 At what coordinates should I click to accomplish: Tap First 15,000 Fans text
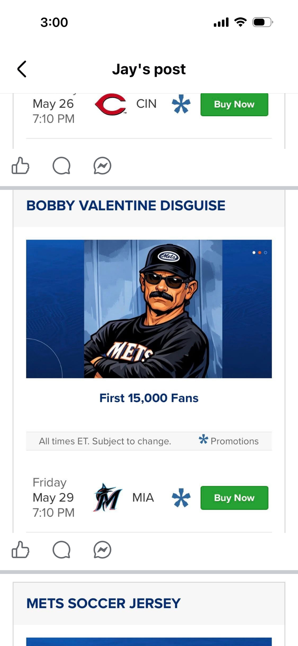pyautogui.click(x=149, y=398)
